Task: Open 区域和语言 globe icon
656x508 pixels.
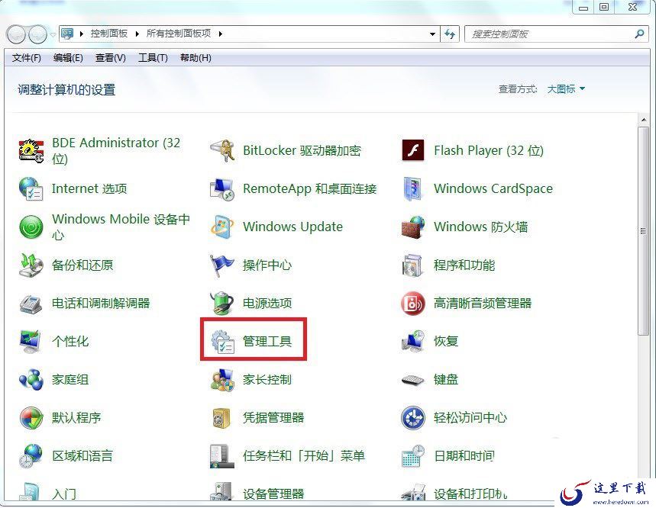Action: [x=31, y=456]
